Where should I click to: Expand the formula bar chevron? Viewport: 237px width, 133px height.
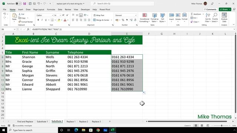click(x=234, y=29)
